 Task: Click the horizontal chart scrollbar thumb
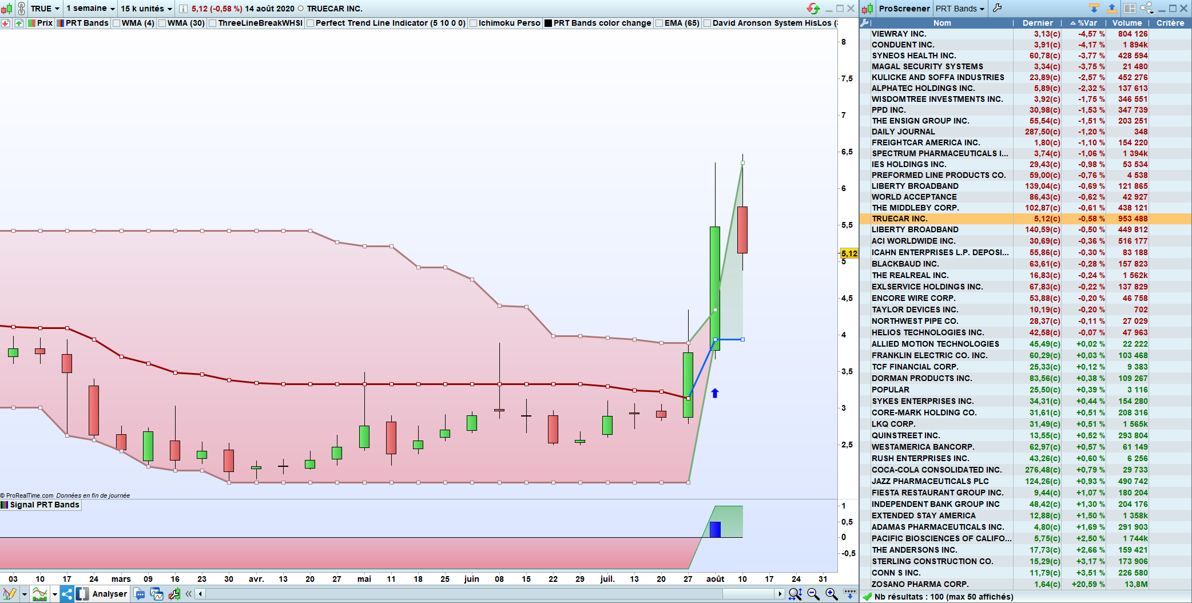click(748, 594)
